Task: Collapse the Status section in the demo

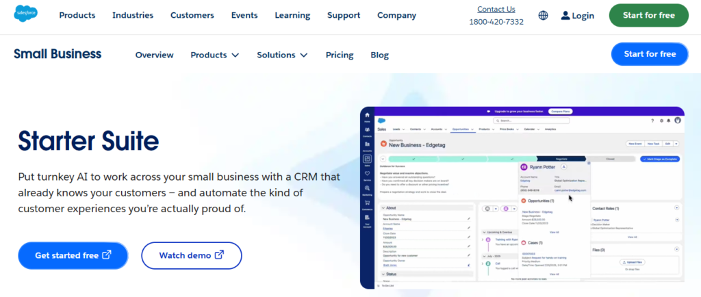Action: (383, 274)
